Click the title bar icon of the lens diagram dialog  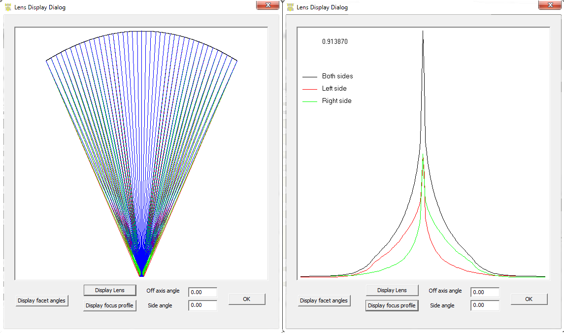coord(8,7)
